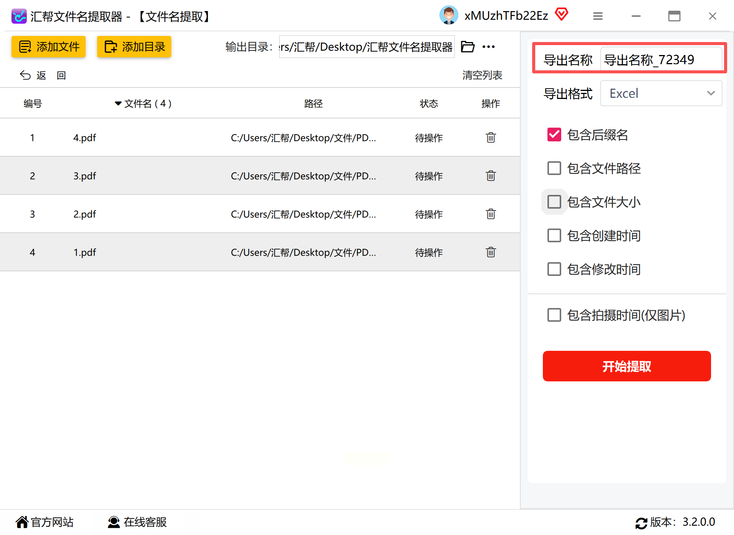Click the red VIP diamond icon
The width and height of the screenshot is (734, 535).
pos(562,15)
